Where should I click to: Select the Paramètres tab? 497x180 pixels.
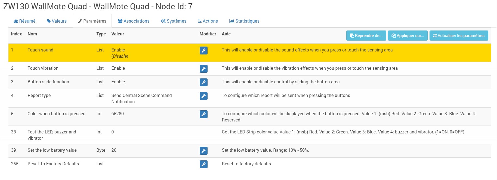[92, 21]
